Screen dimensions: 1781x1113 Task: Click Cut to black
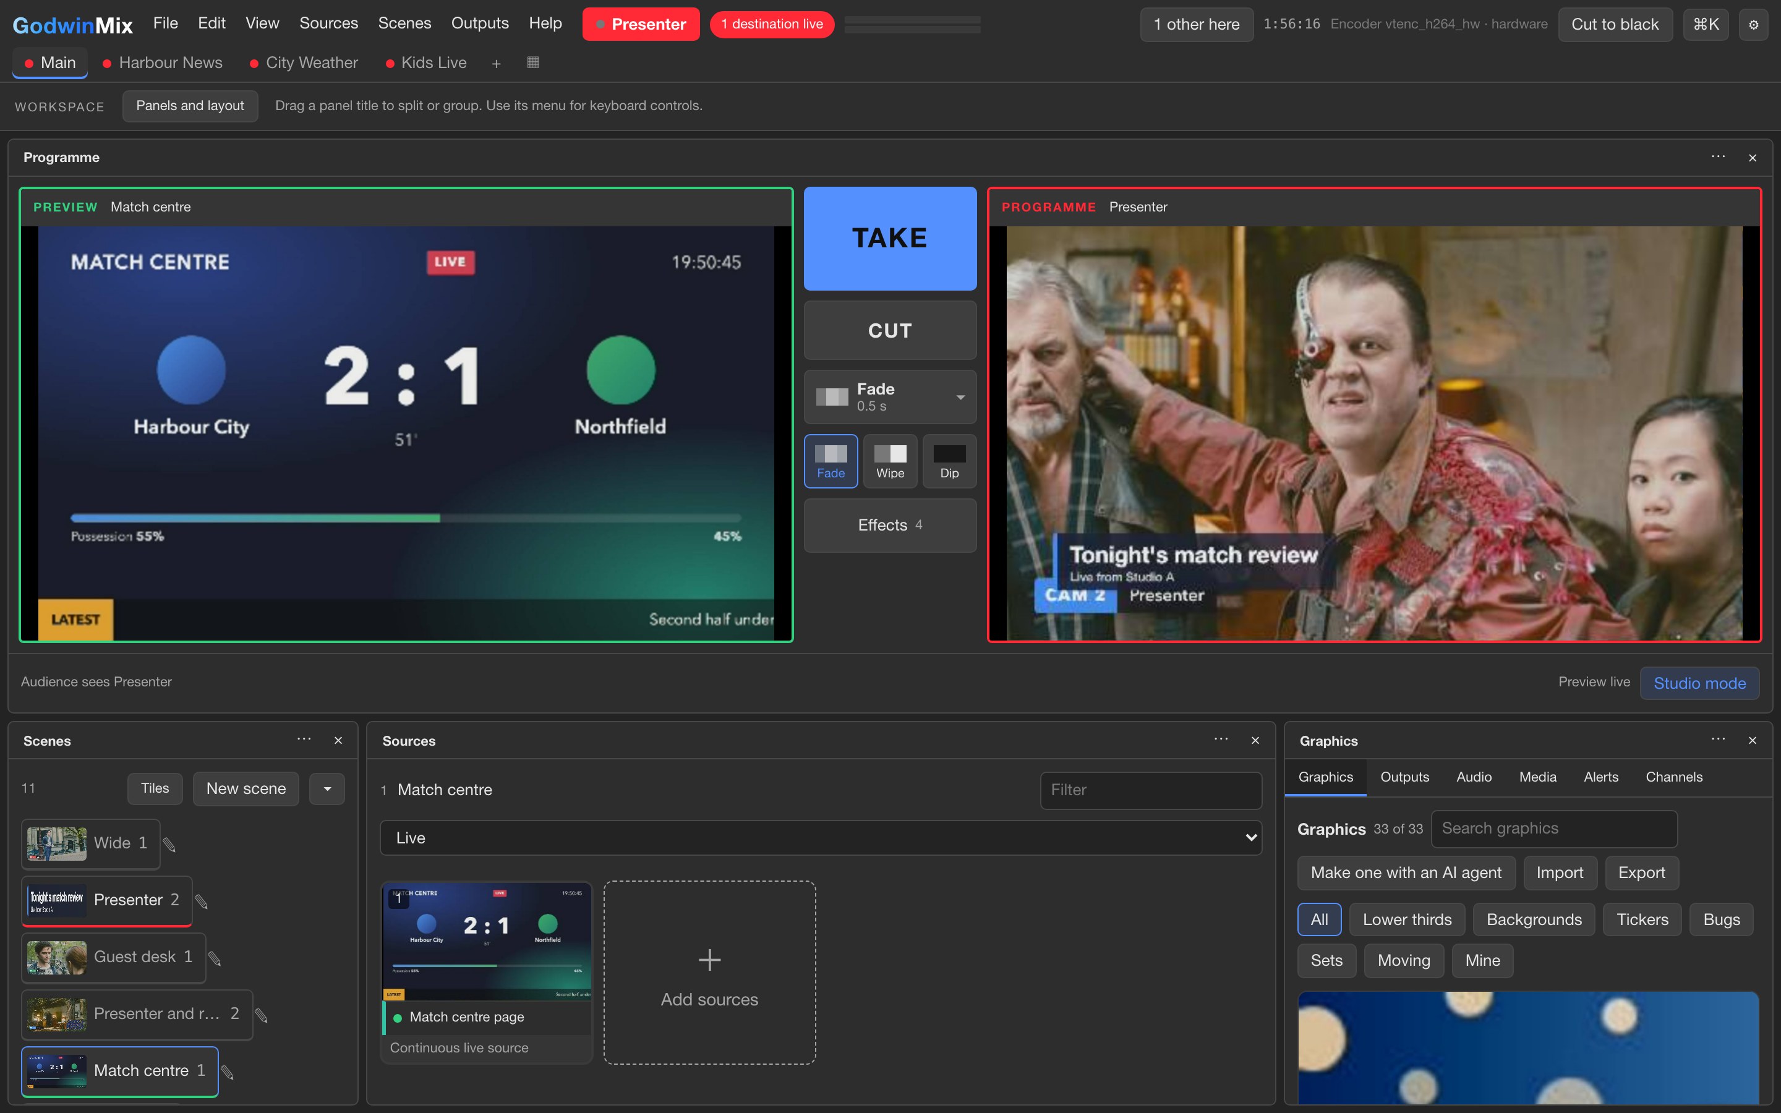(x=1615, y=24)
